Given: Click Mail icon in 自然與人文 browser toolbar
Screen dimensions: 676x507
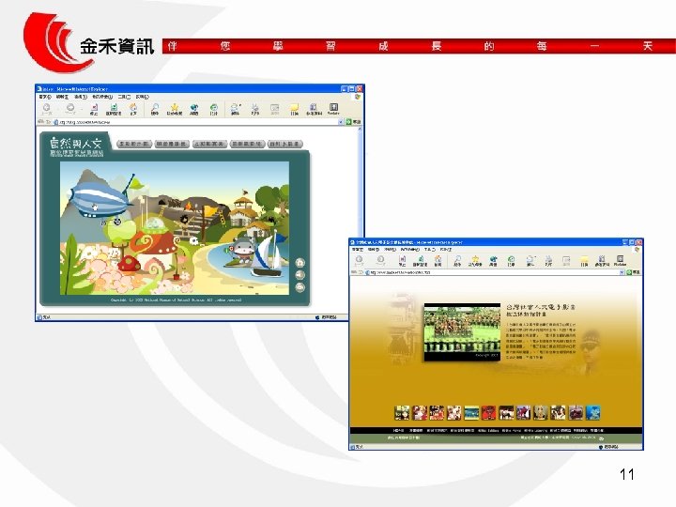Looking at the screenshot, I should click(x=235, y=109).
